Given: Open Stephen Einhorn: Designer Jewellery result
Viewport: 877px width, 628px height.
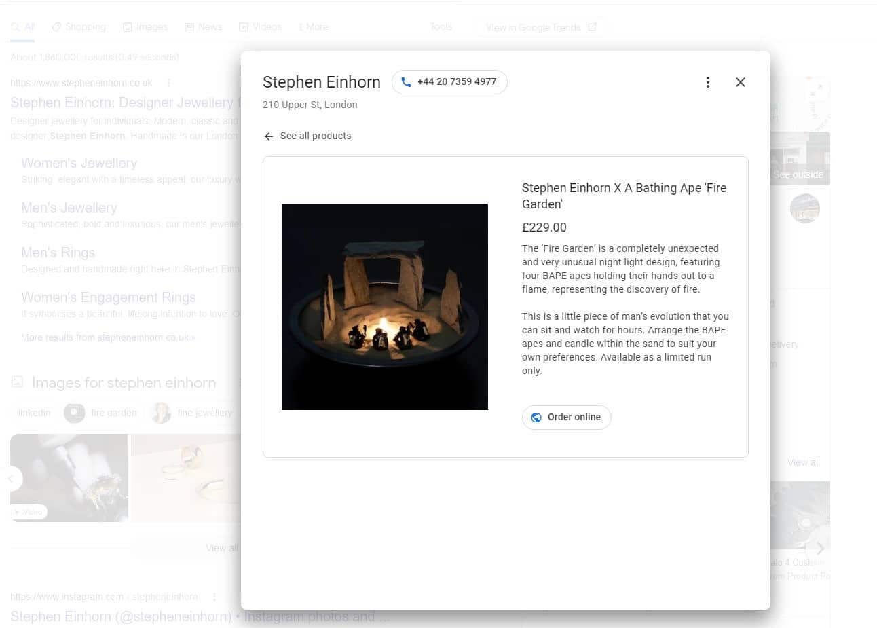Looking at the screenshot, I should [126, 103].
